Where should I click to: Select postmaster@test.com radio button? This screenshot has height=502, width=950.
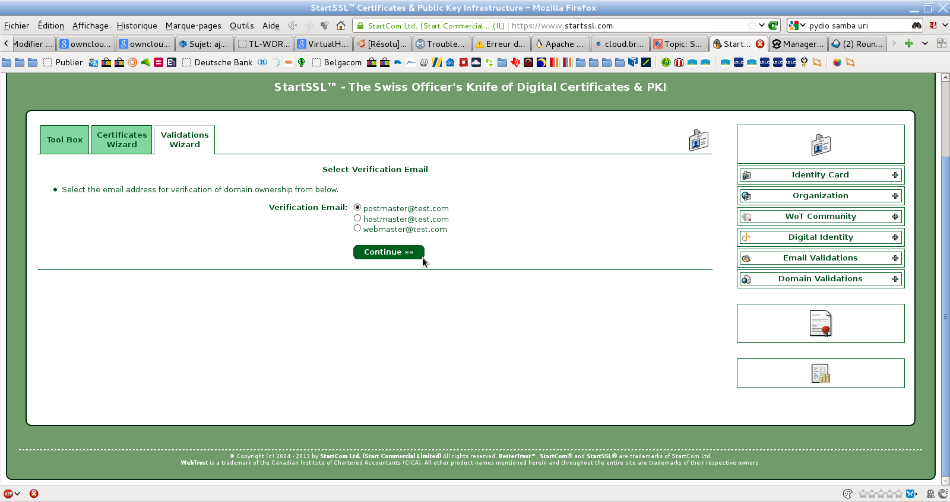(x=357, y=208)
